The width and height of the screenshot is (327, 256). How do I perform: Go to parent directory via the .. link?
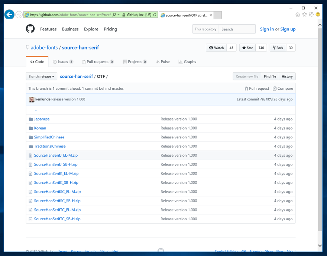(36, 110)
